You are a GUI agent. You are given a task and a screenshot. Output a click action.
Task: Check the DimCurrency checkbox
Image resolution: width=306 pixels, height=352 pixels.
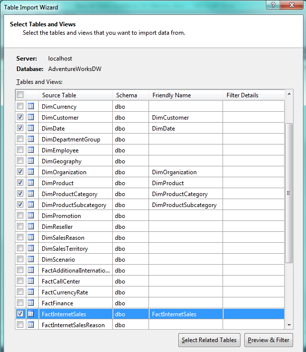click(20, 107)
